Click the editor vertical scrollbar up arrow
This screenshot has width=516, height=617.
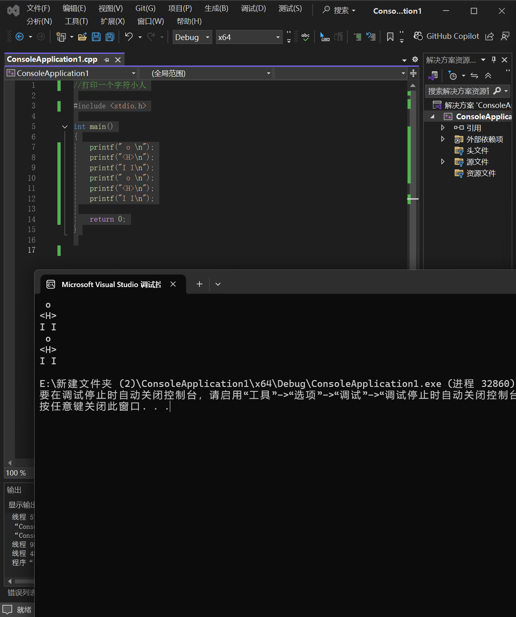pyautogui.click(x=412, y=85)
